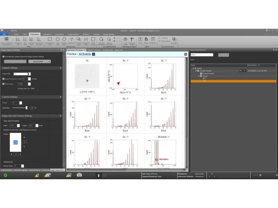Choose the Quadrant gate tool
278x208 pixels.
(x=72, y=40)
